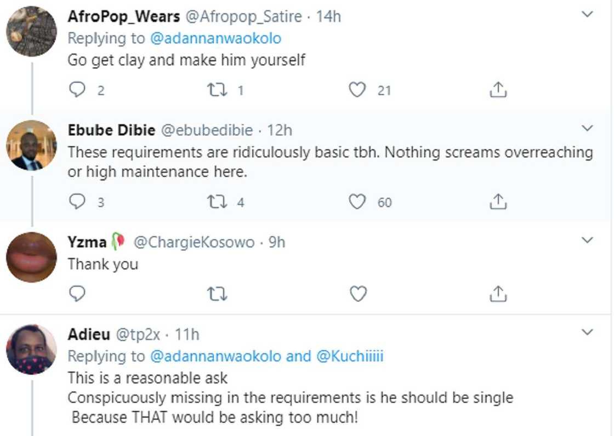
Task: Open more options for AfroPop_Wears tweet
Action: coord(587,15)
